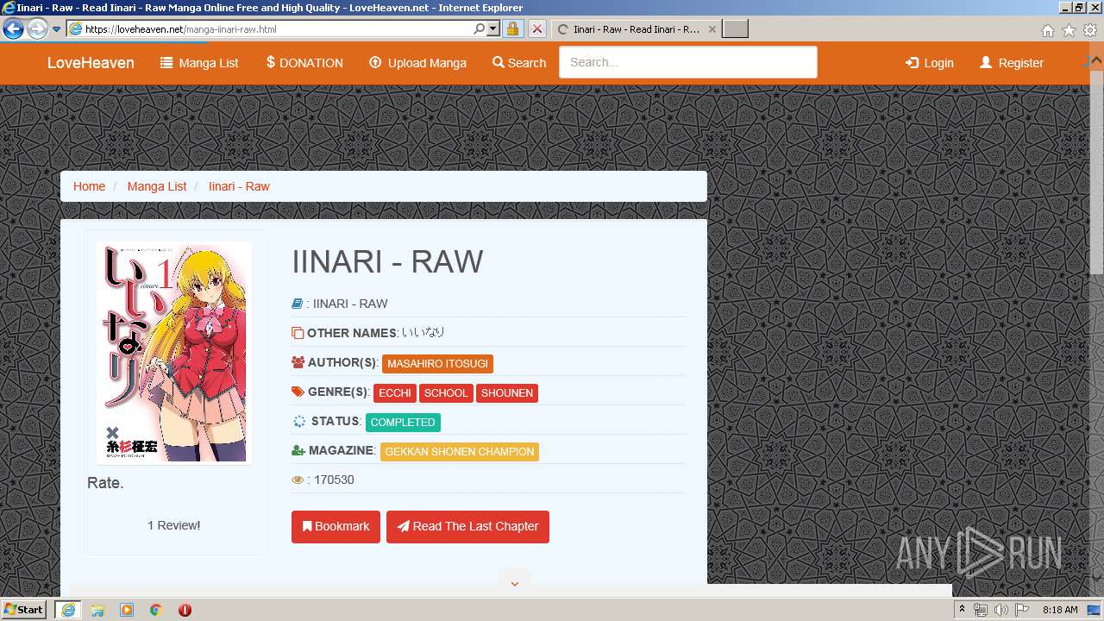Go back with the browser back arrow
The height and width of the screenshot is (621, 1104).
(13, 29)
